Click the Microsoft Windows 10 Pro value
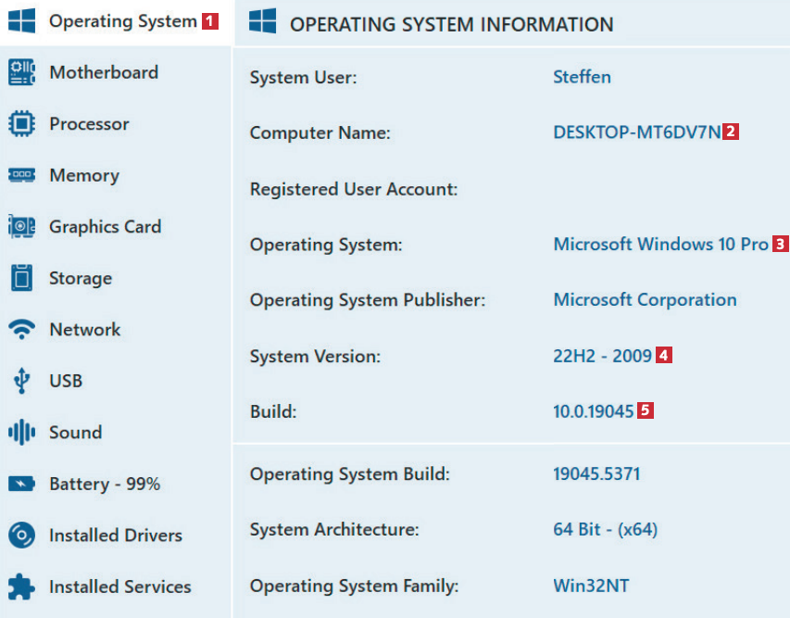790x618 pixels. click(x=660, y=245)
